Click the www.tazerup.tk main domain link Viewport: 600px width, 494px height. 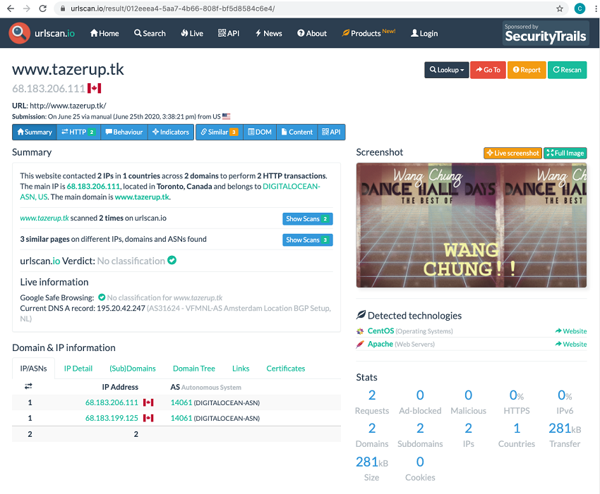coord(142,197)
